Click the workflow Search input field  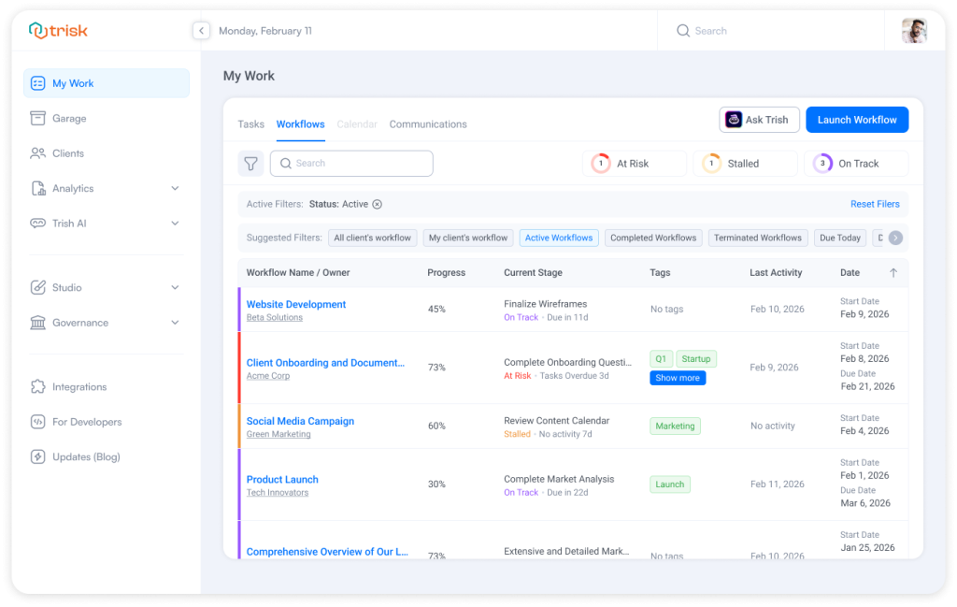tap(351, 163)
